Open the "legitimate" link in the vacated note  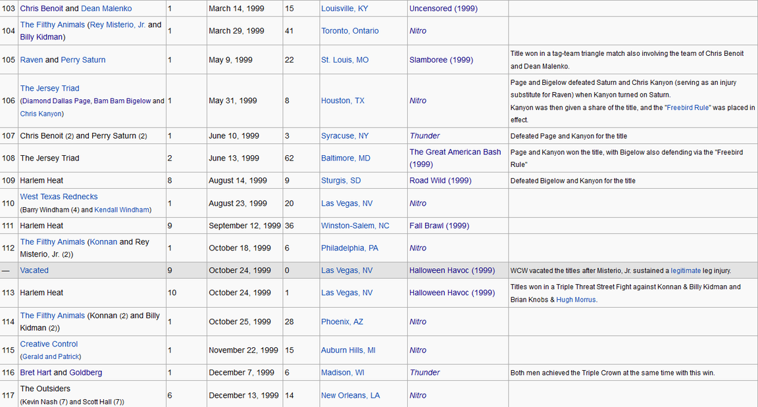coord(686,271)
